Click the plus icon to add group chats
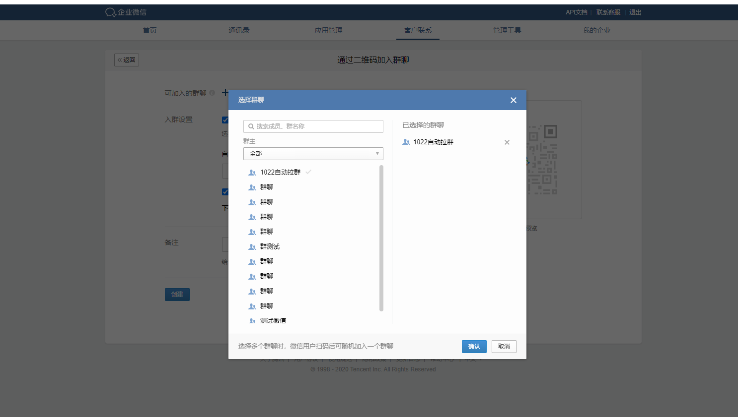 pyautogui.click(x=225, y=93)
